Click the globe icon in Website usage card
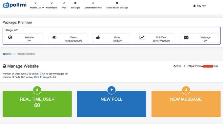223x124 pixels. coord(10,38)
